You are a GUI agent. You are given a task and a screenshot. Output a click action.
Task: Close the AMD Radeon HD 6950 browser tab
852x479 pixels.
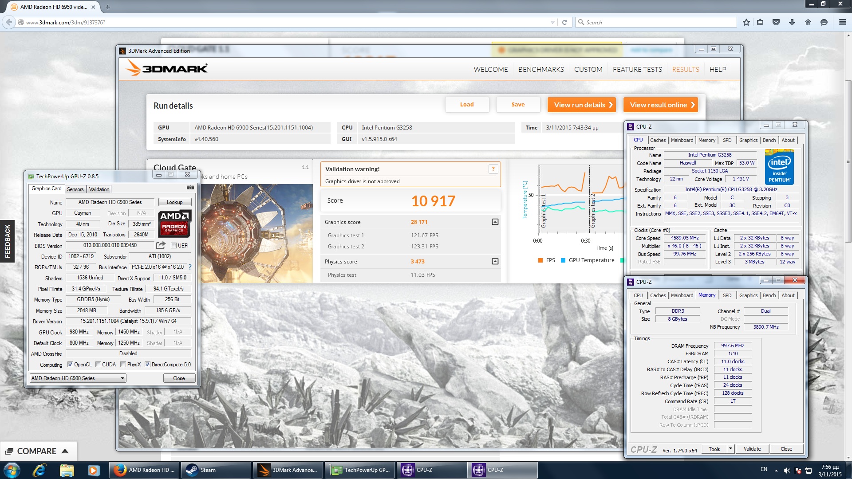[93, 7]
